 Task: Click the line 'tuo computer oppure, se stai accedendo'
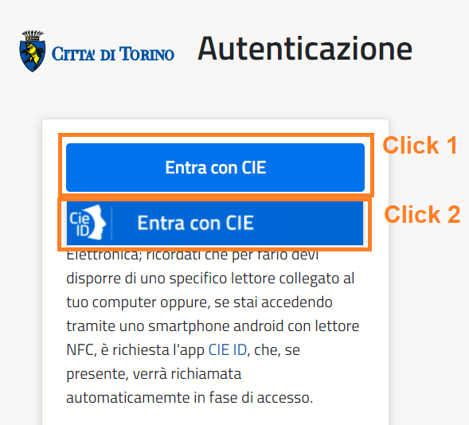click(199, 302)
